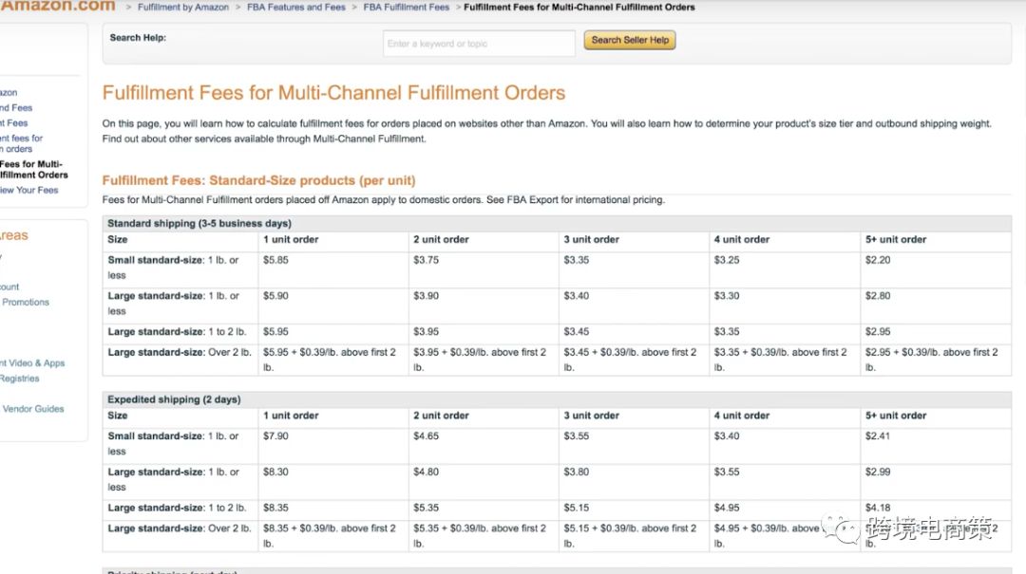
Task: Click the Fulfillment Fees for Multi-Channel page heading
Action: [x=333, y=93]
